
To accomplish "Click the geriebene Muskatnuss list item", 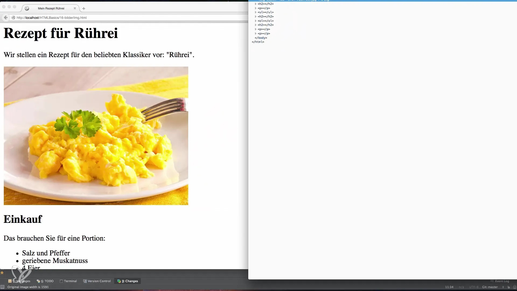I will (x=55, y=261).
